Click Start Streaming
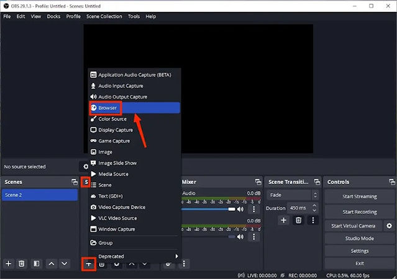397x279 pixels. click(360, 197)
